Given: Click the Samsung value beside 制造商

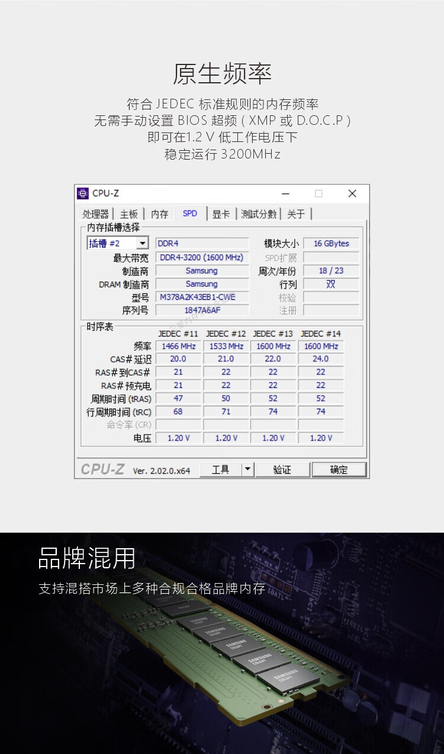Looking at the screenshot, I should pos(202,271).
